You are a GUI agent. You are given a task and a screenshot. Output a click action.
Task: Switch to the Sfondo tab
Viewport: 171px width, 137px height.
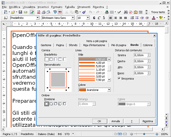pos(73,45)
